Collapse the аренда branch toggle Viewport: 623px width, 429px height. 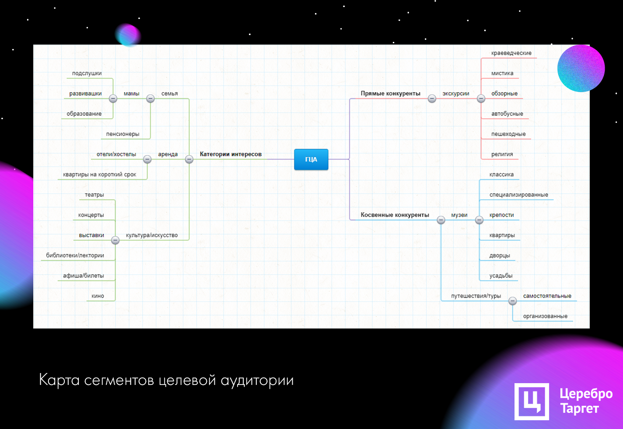click(x=147, y=159)
